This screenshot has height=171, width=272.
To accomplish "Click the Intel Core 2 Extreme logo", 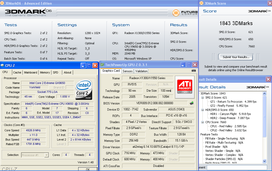I will (84, 90).
